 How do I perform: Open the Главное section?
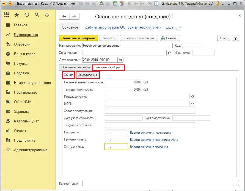tap(20, 25)
